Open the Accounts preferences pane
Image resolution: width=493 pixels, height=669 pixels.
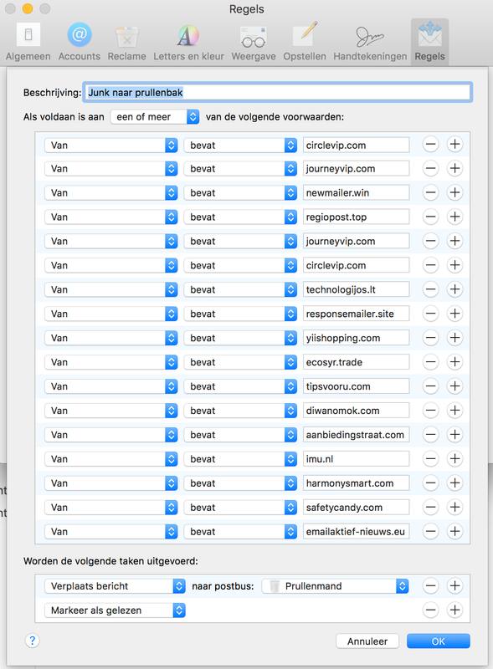(79, 42)
